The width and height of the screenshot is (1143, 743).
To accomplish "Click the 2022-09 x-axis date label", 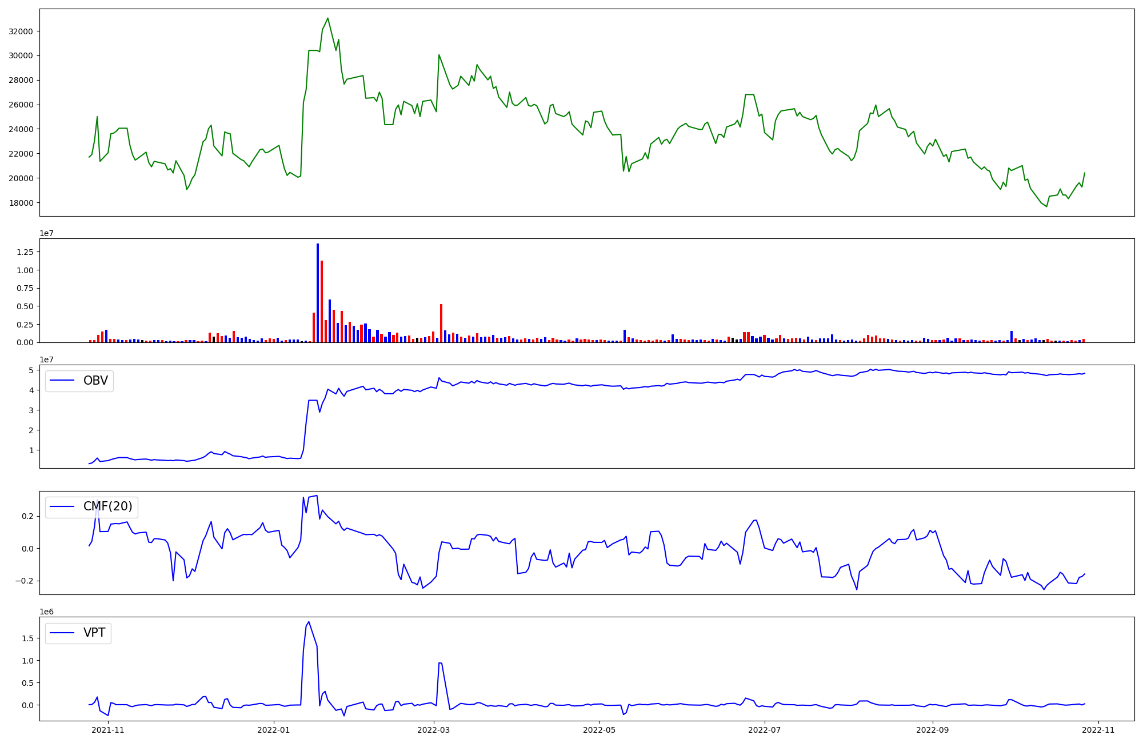I will pos(933,729).
